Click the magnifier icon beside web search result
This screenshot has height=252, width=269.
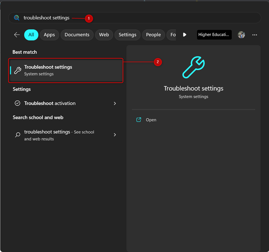pyautogui.click(x=18, y=135)
